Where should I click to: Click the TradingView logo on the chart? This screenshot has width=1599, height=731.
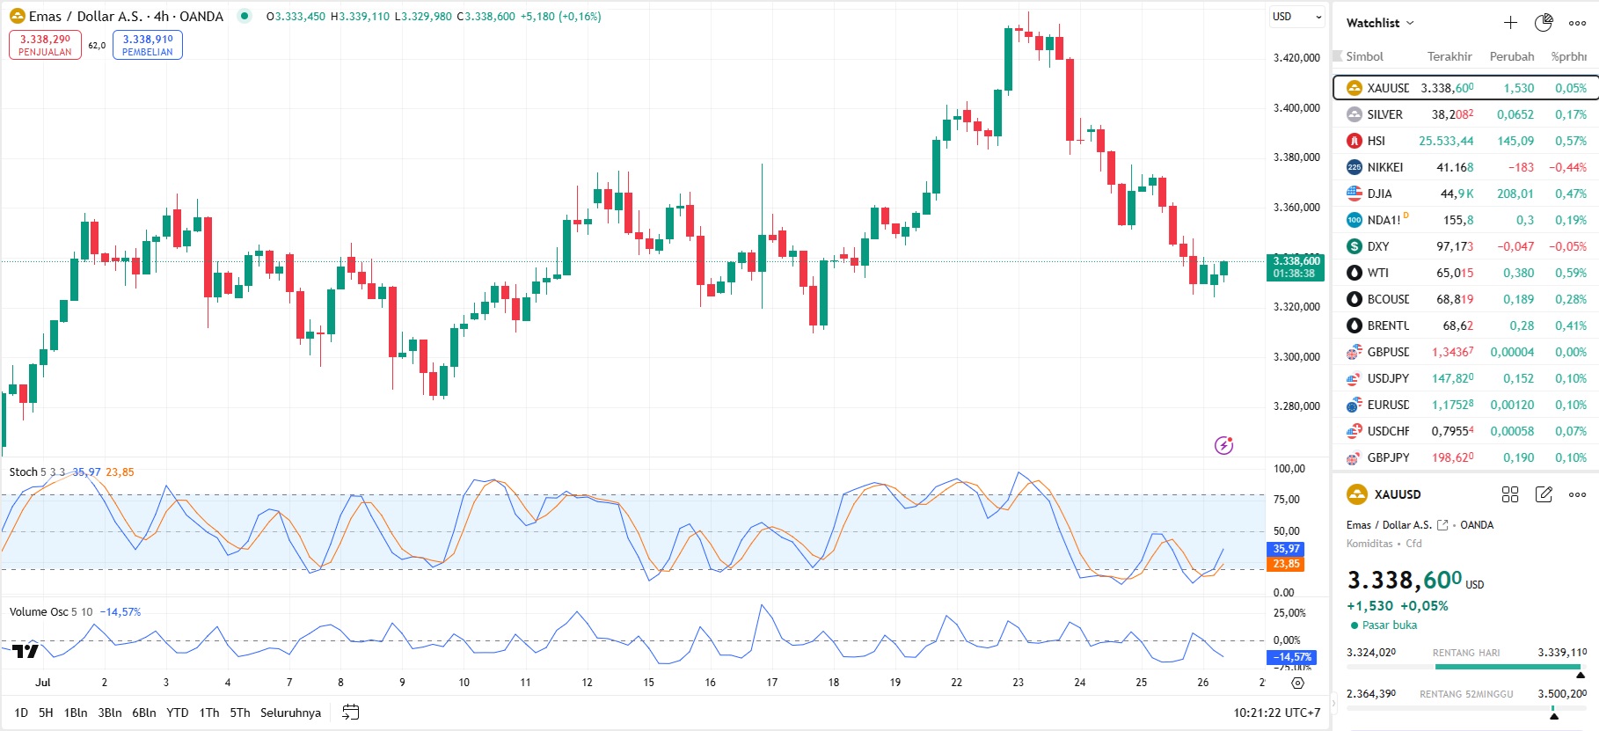coord(26,651)
